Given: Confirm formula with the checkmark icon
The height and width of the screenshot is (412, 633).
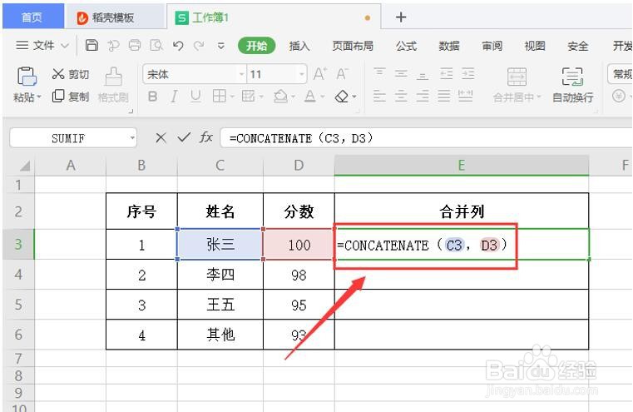Looking at the screenshot, I should (184, 138).
